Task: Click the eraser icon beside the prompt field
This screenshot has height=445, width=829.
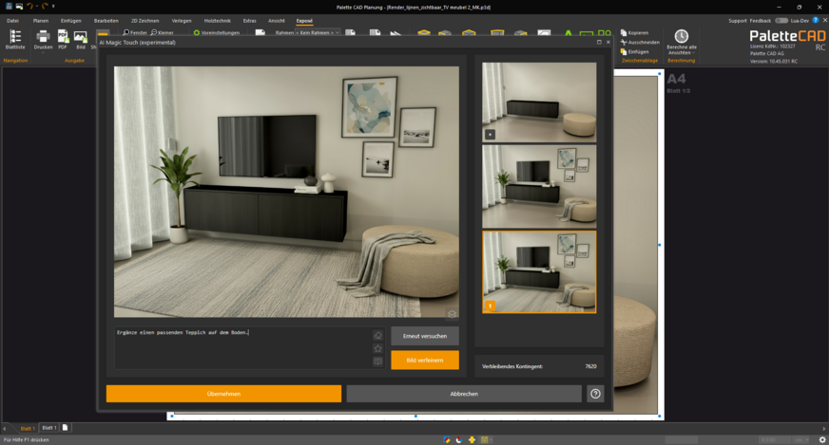Action: point(377,335)
